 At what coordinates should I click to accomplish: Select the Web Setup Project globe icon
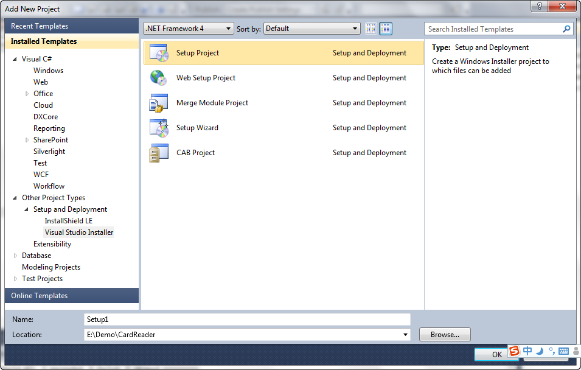coord(159,78)
